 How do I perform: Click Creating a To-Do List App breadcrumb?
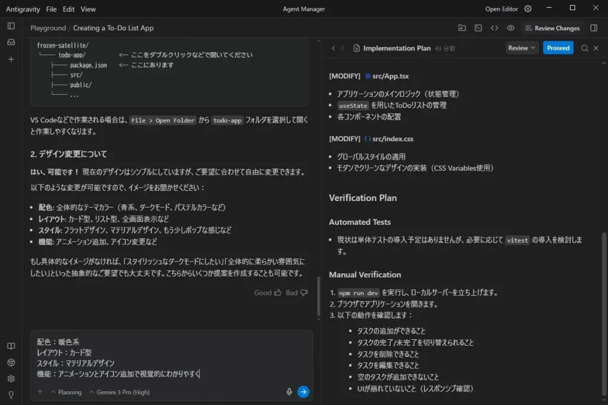coord(113,28)
